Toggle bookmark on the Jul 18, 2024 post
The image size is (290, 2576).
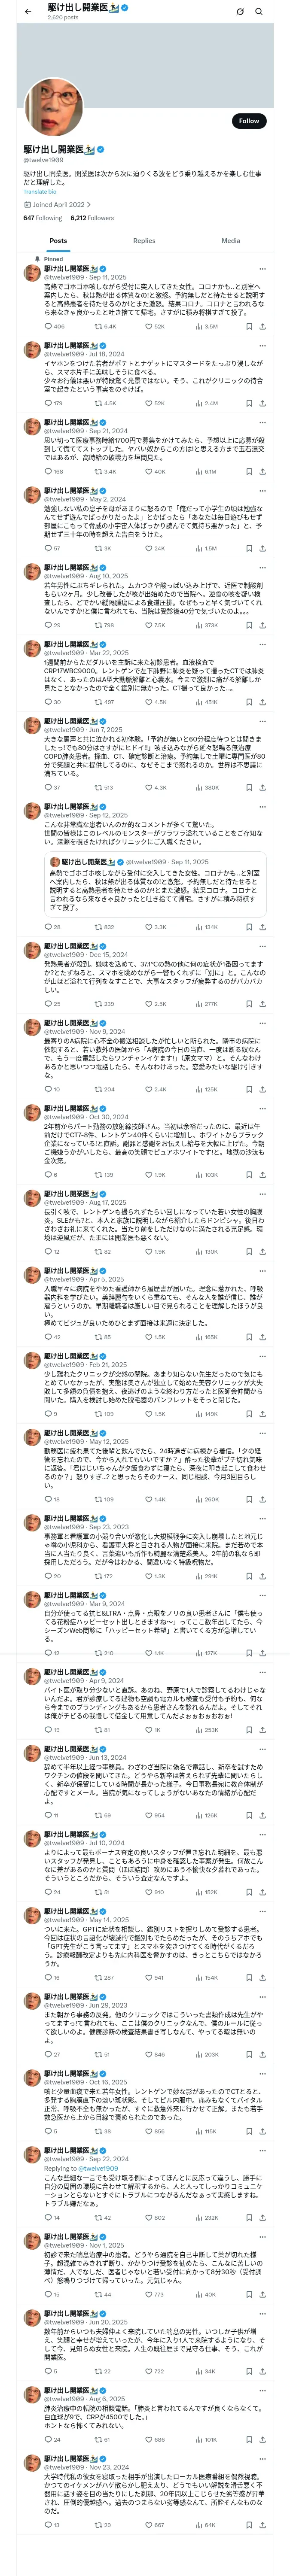click(x=249, y=403)
